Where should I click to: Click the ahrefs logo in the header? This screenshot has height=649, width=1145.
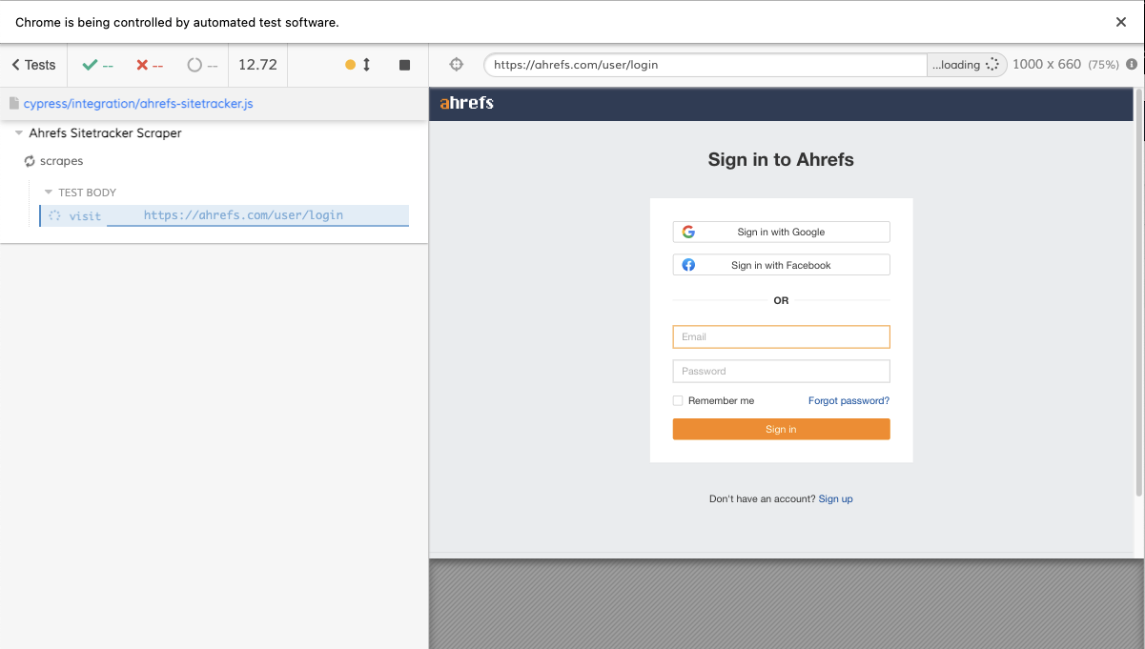(466, 103)
